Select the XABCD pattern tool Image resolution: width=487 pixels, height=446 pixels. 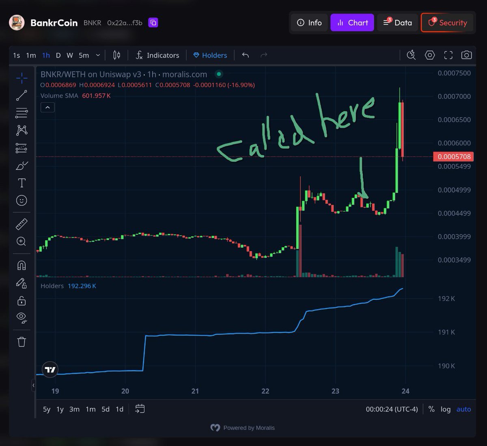coord(22,130)
